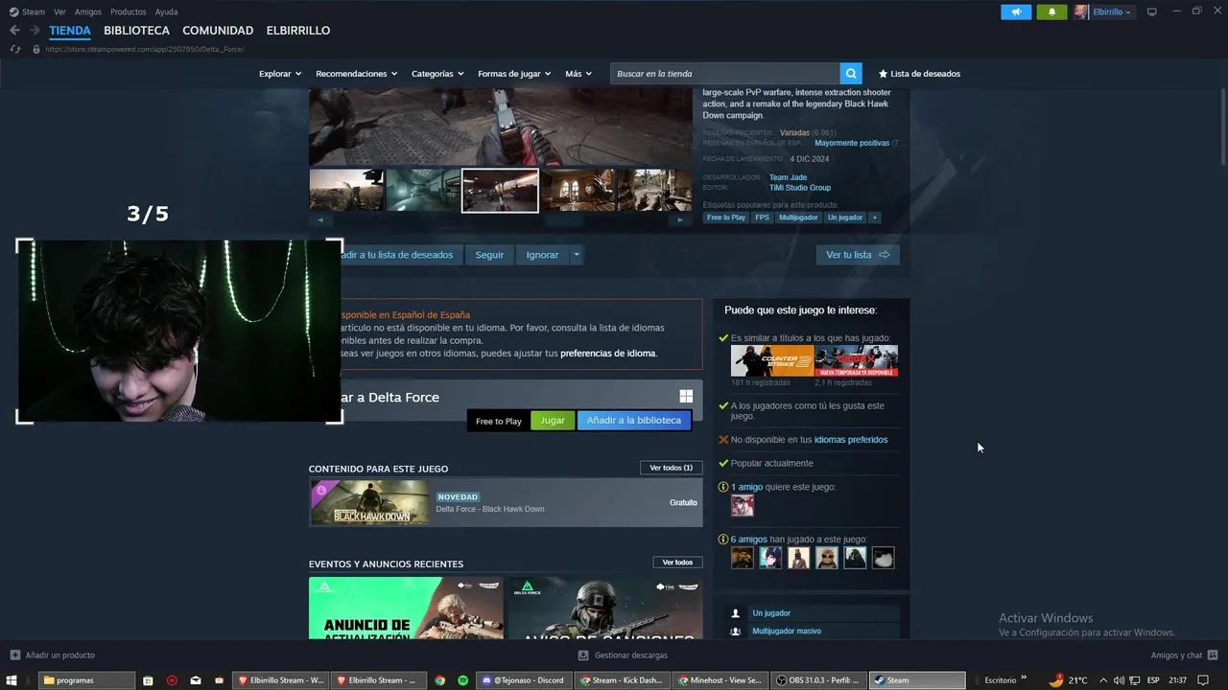This screenshot has width=1228, height=690.
Task: Open Lista de deseados link
Action: pyautogui.click(x=919, y=74)
